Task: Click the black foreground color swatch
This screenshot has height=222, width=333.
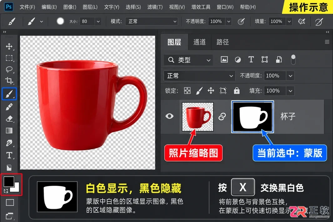Action: point(8,181)
